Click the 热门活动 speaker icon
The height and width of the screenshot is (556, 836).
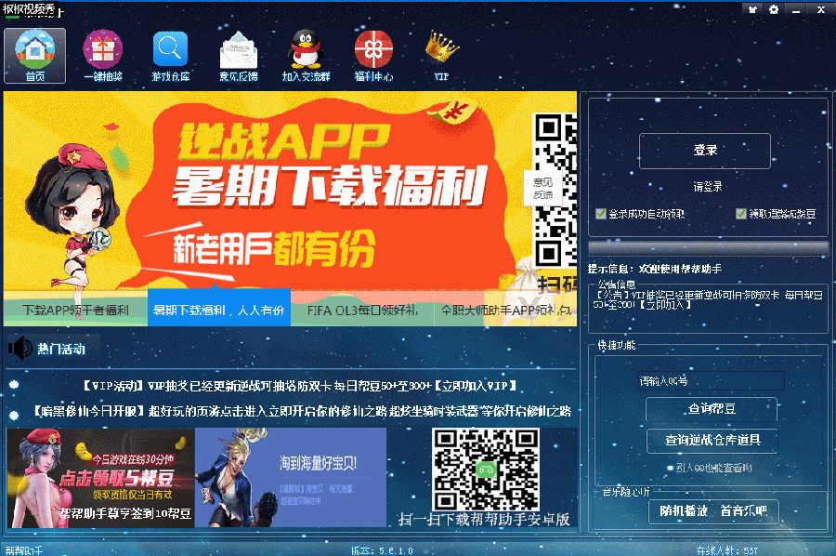pos(20,349)
